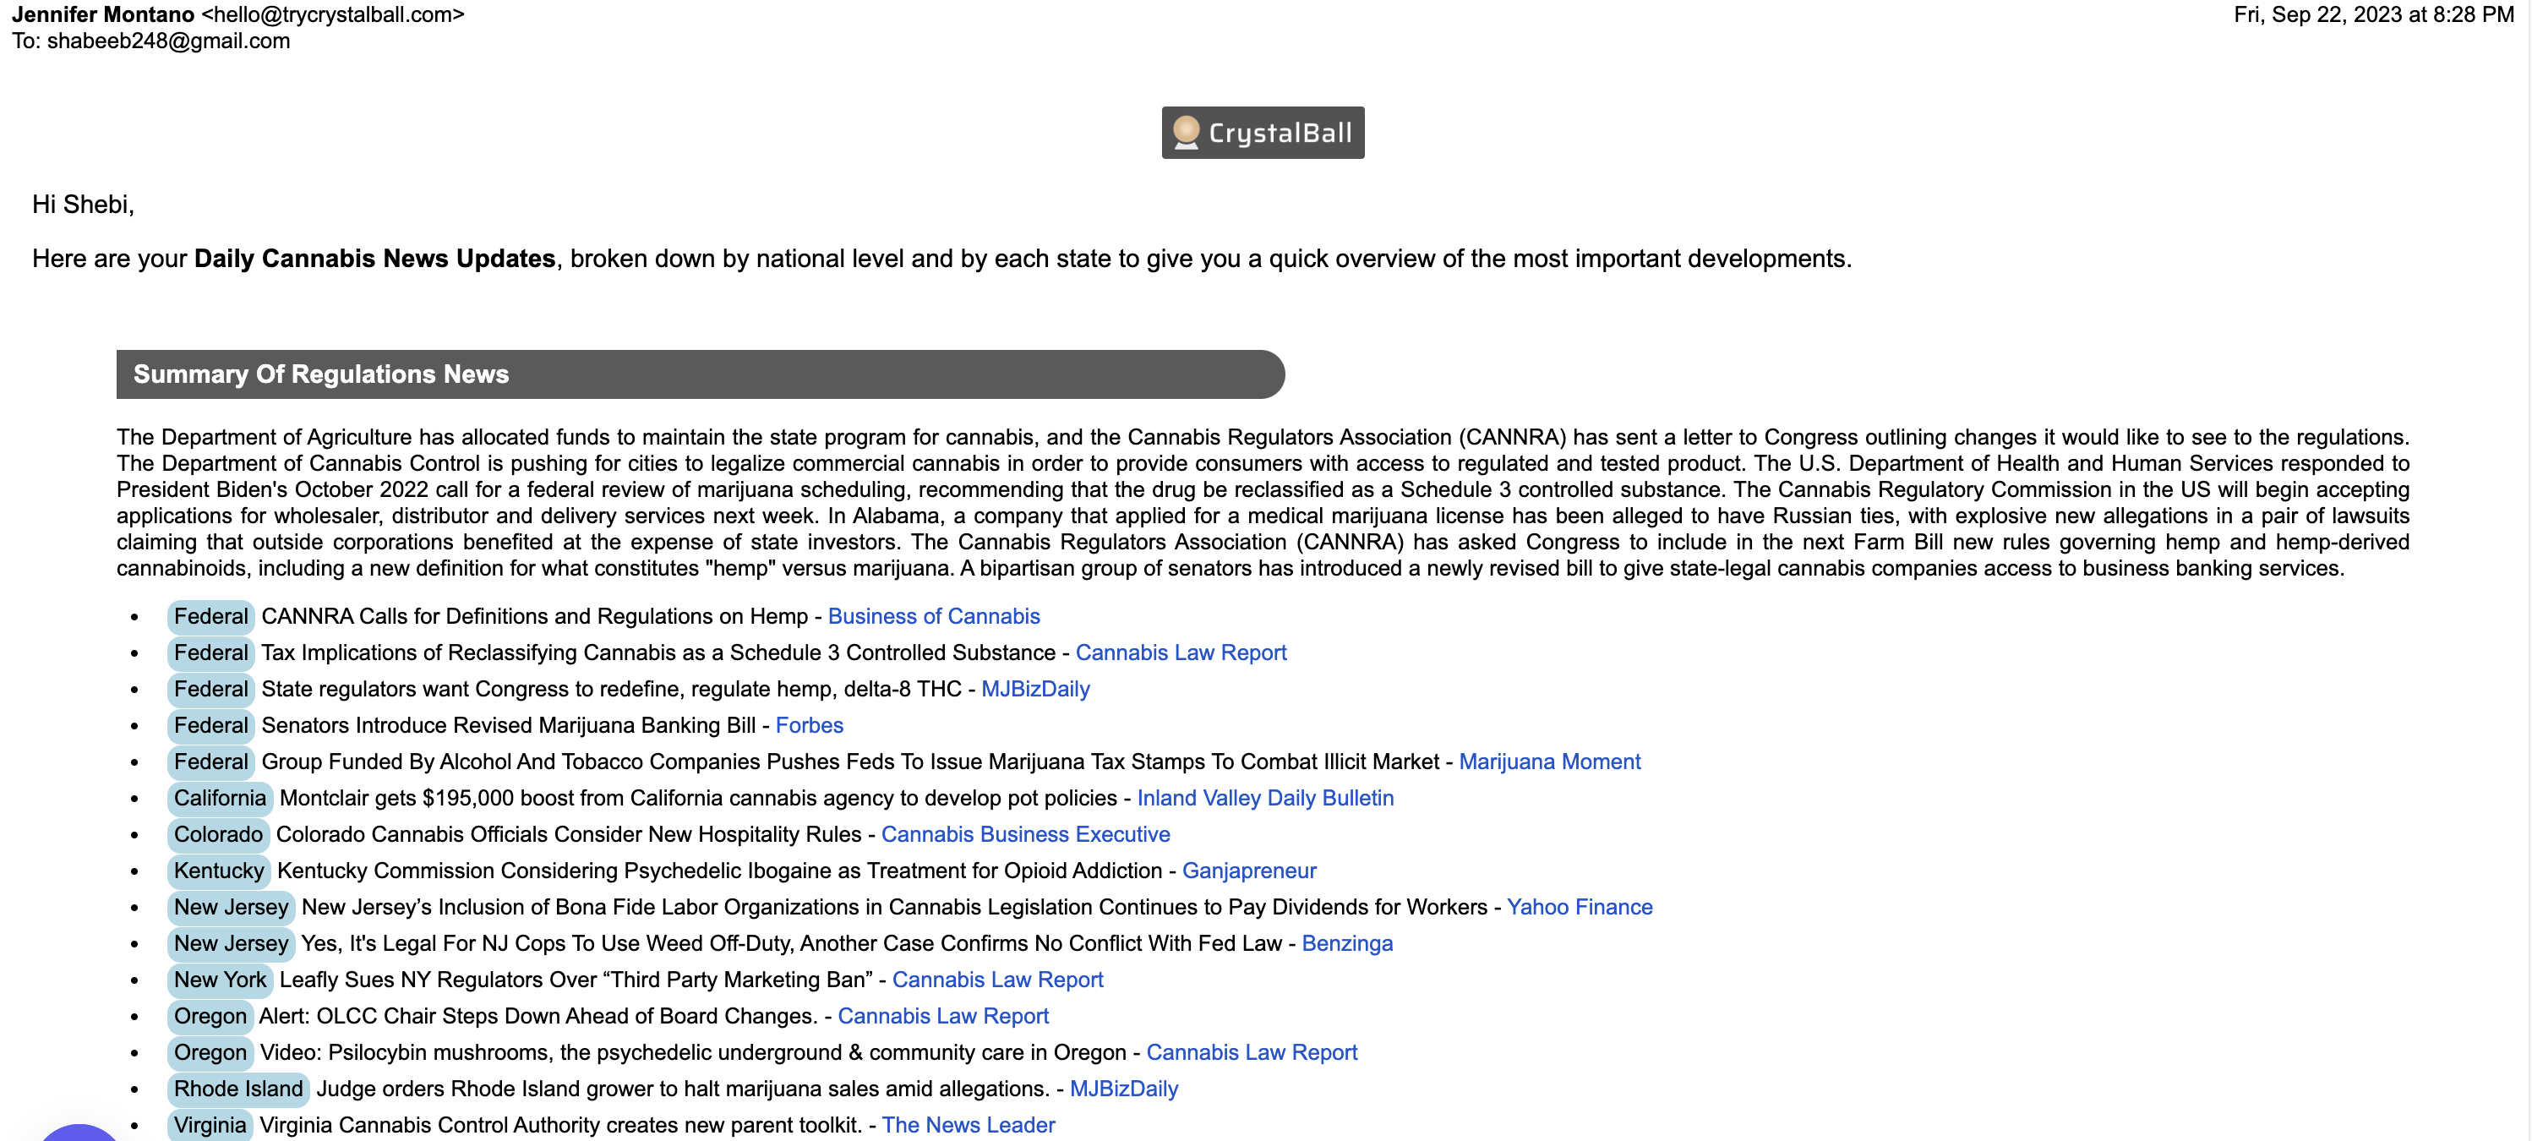Click the CrystalBall logo image
This screenshot has height=1141, width=2532.
click(1262, 133)
